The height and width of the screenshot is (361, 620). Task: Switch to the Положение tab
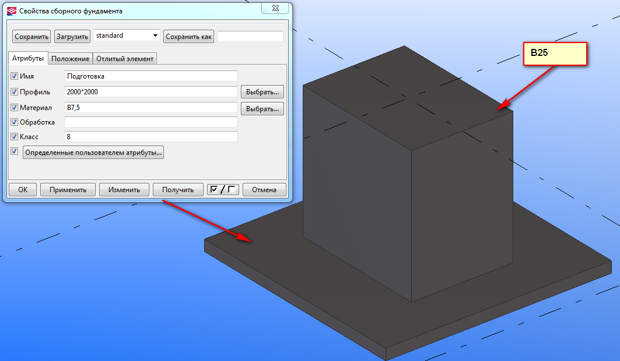pos(70,59)
